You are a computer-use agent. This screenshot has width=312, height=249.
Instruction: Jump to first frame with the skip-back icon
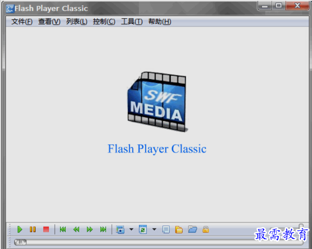pyautogui.click(x=63, y=229)
